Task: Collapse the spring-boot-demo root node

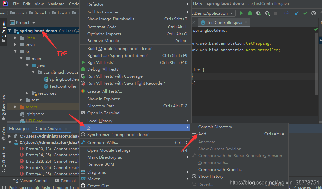Action: pyautogui.click(x=10, y=31)
